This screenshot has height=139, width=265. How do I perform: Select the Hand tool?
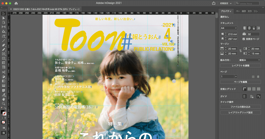4,99
